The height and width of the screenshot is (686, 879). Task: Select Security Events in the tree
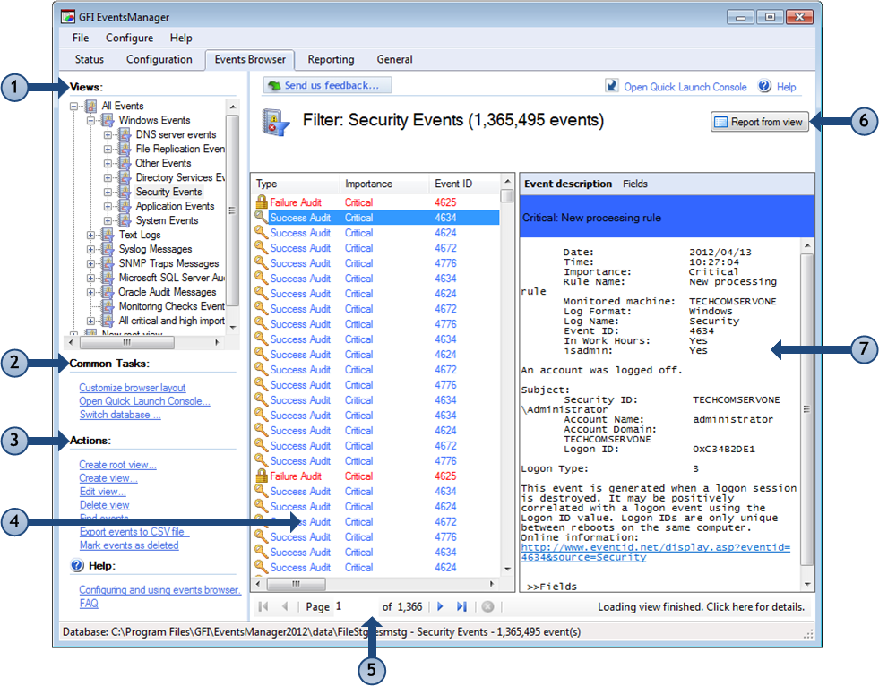[168, 192]
